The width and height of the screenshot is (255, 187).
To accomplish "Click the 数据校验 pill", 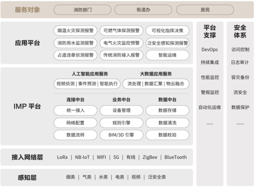I will tap(168, 135).
